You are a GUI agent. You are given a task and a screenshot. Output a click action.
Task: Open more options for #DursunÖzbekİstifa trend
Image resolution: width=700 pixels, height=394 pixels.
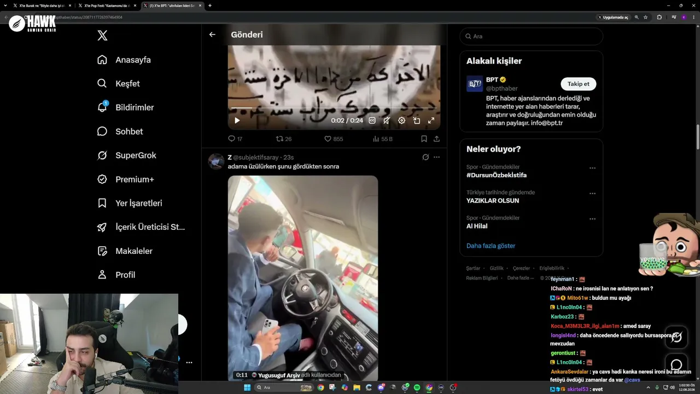[592, 168]
